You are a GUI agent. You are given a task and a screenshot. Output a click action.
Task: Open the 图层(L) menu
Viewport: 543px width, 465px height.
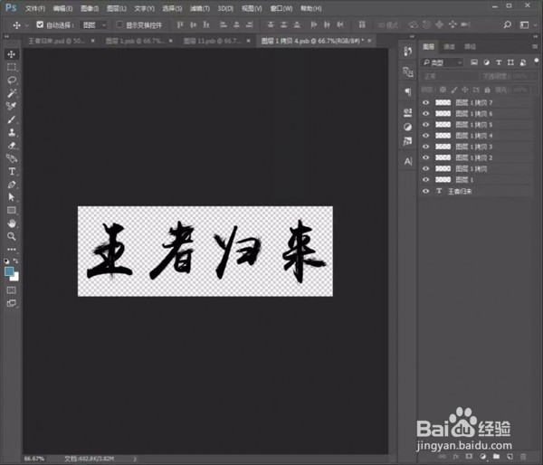116,8
